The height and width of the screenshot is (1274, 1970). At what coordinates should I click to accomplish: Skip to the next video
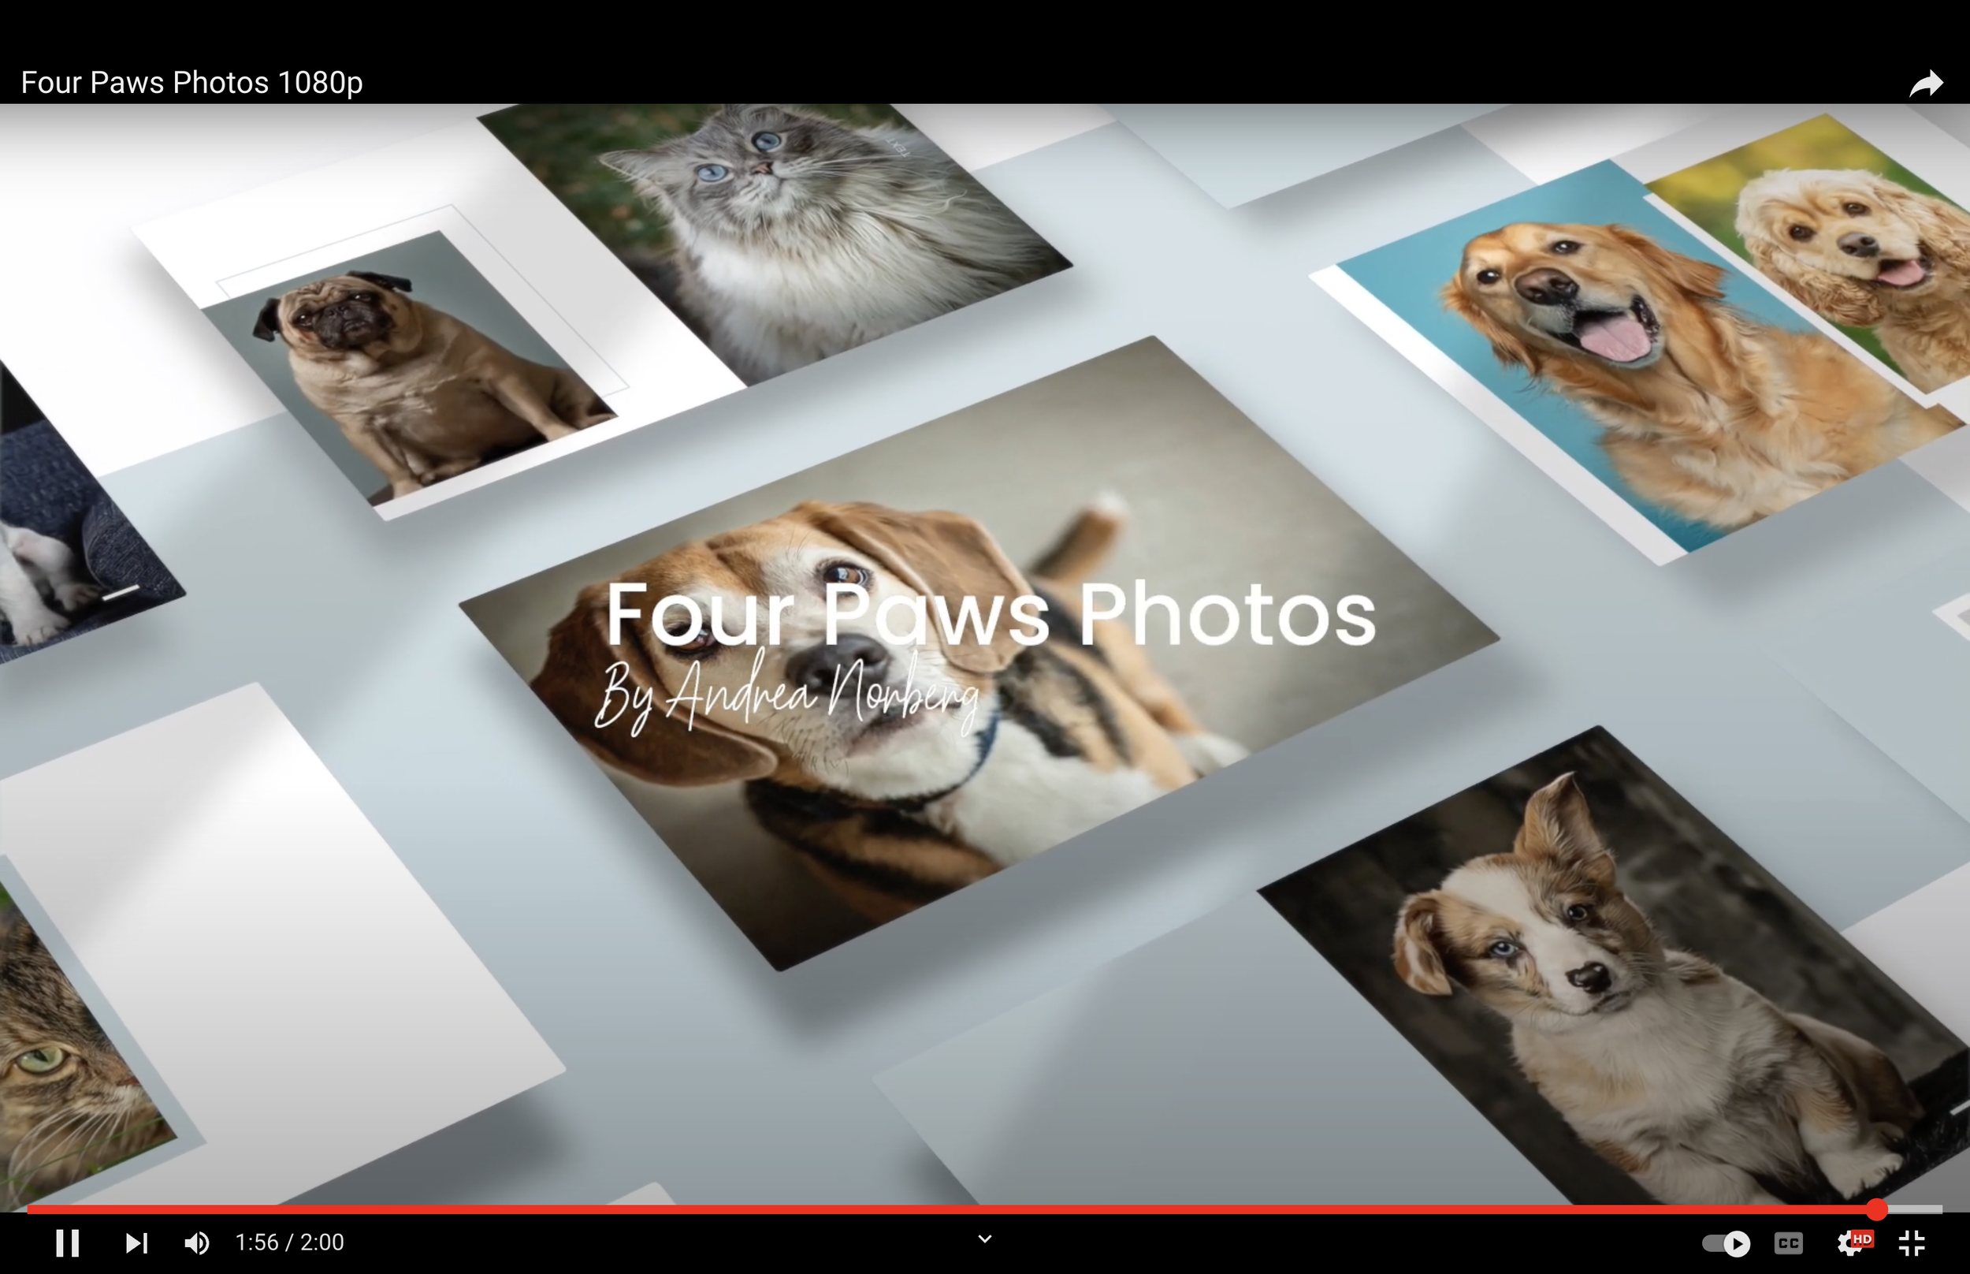tap(136, 1242)
